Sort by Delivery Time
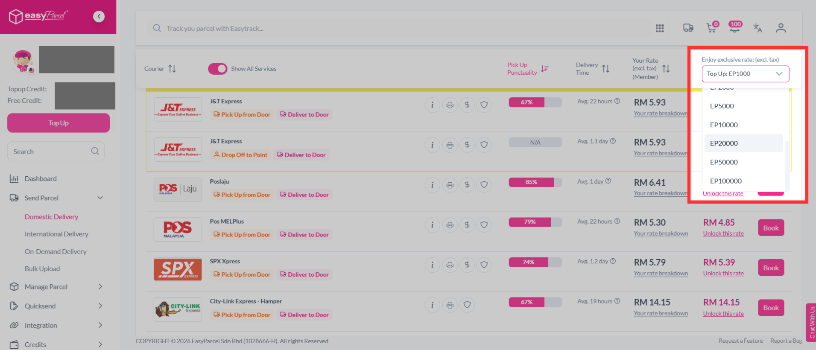The width and height of the screenshot is (816, 350). [605, 69]
